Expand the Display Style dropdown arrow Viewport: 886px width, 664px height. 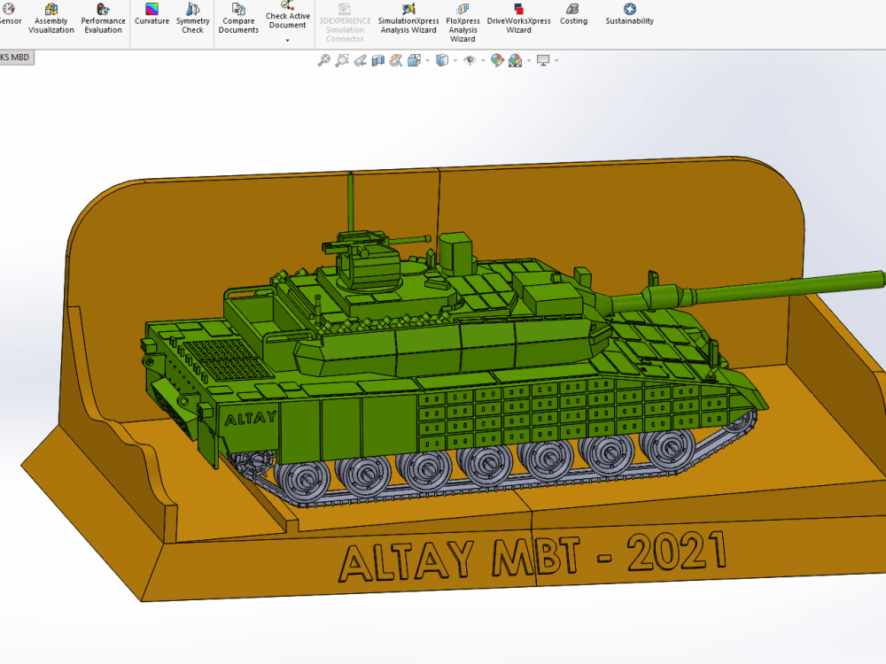[x=455, y=60]
